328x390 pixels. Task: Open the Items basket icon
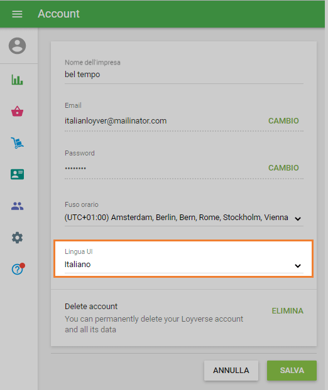17,111
